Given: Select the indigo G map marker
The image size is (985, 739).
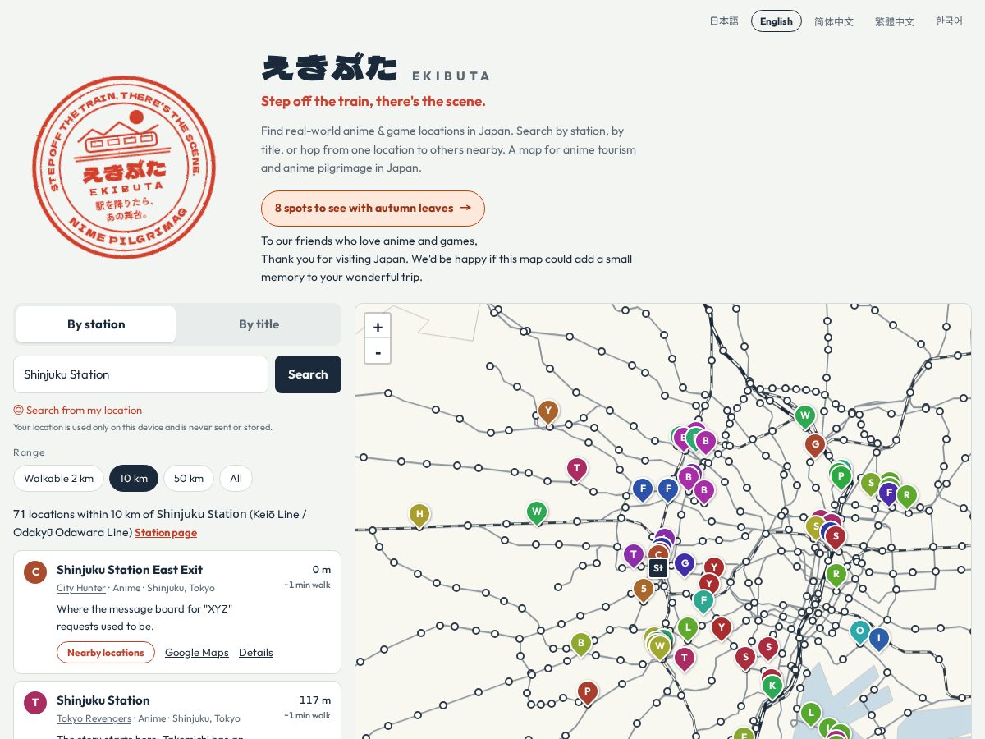Looking at the screenshot, I should tap(685, 564).
